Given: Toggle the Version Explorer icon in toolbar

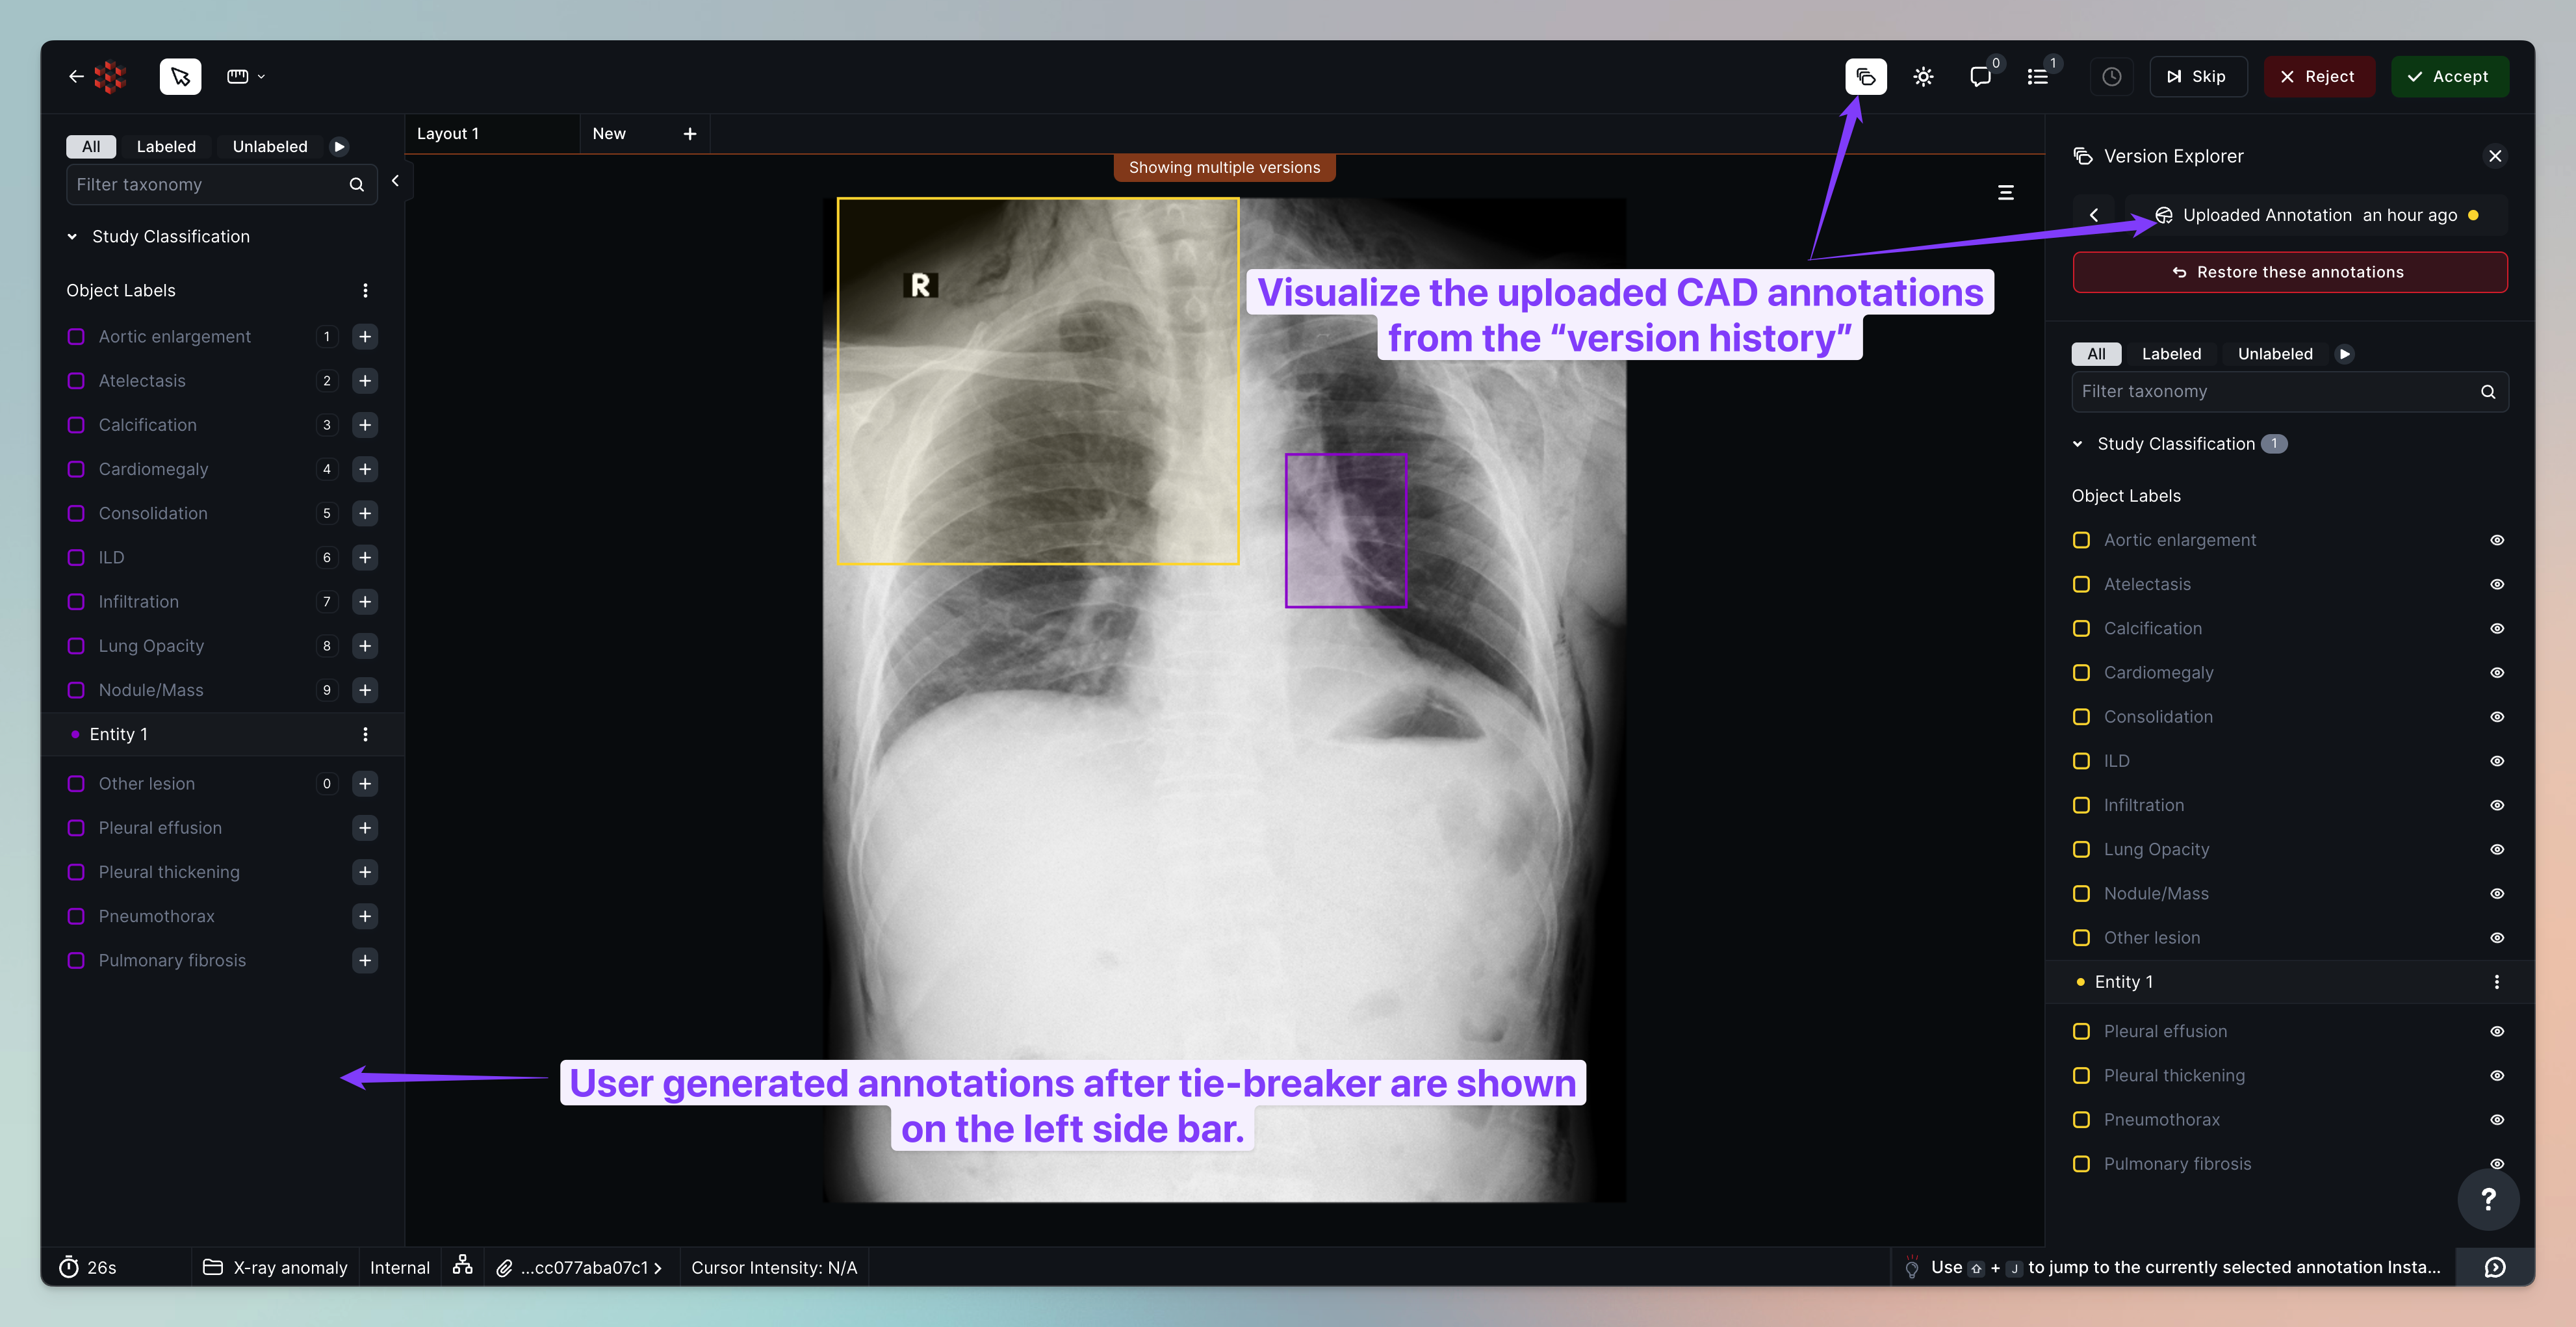Looking at the screenshot, I should (1865, 76).
